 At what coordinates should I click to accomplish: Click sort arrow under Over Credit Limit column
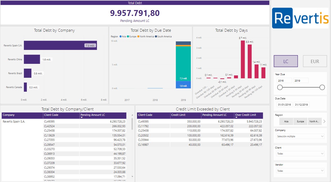237,117
